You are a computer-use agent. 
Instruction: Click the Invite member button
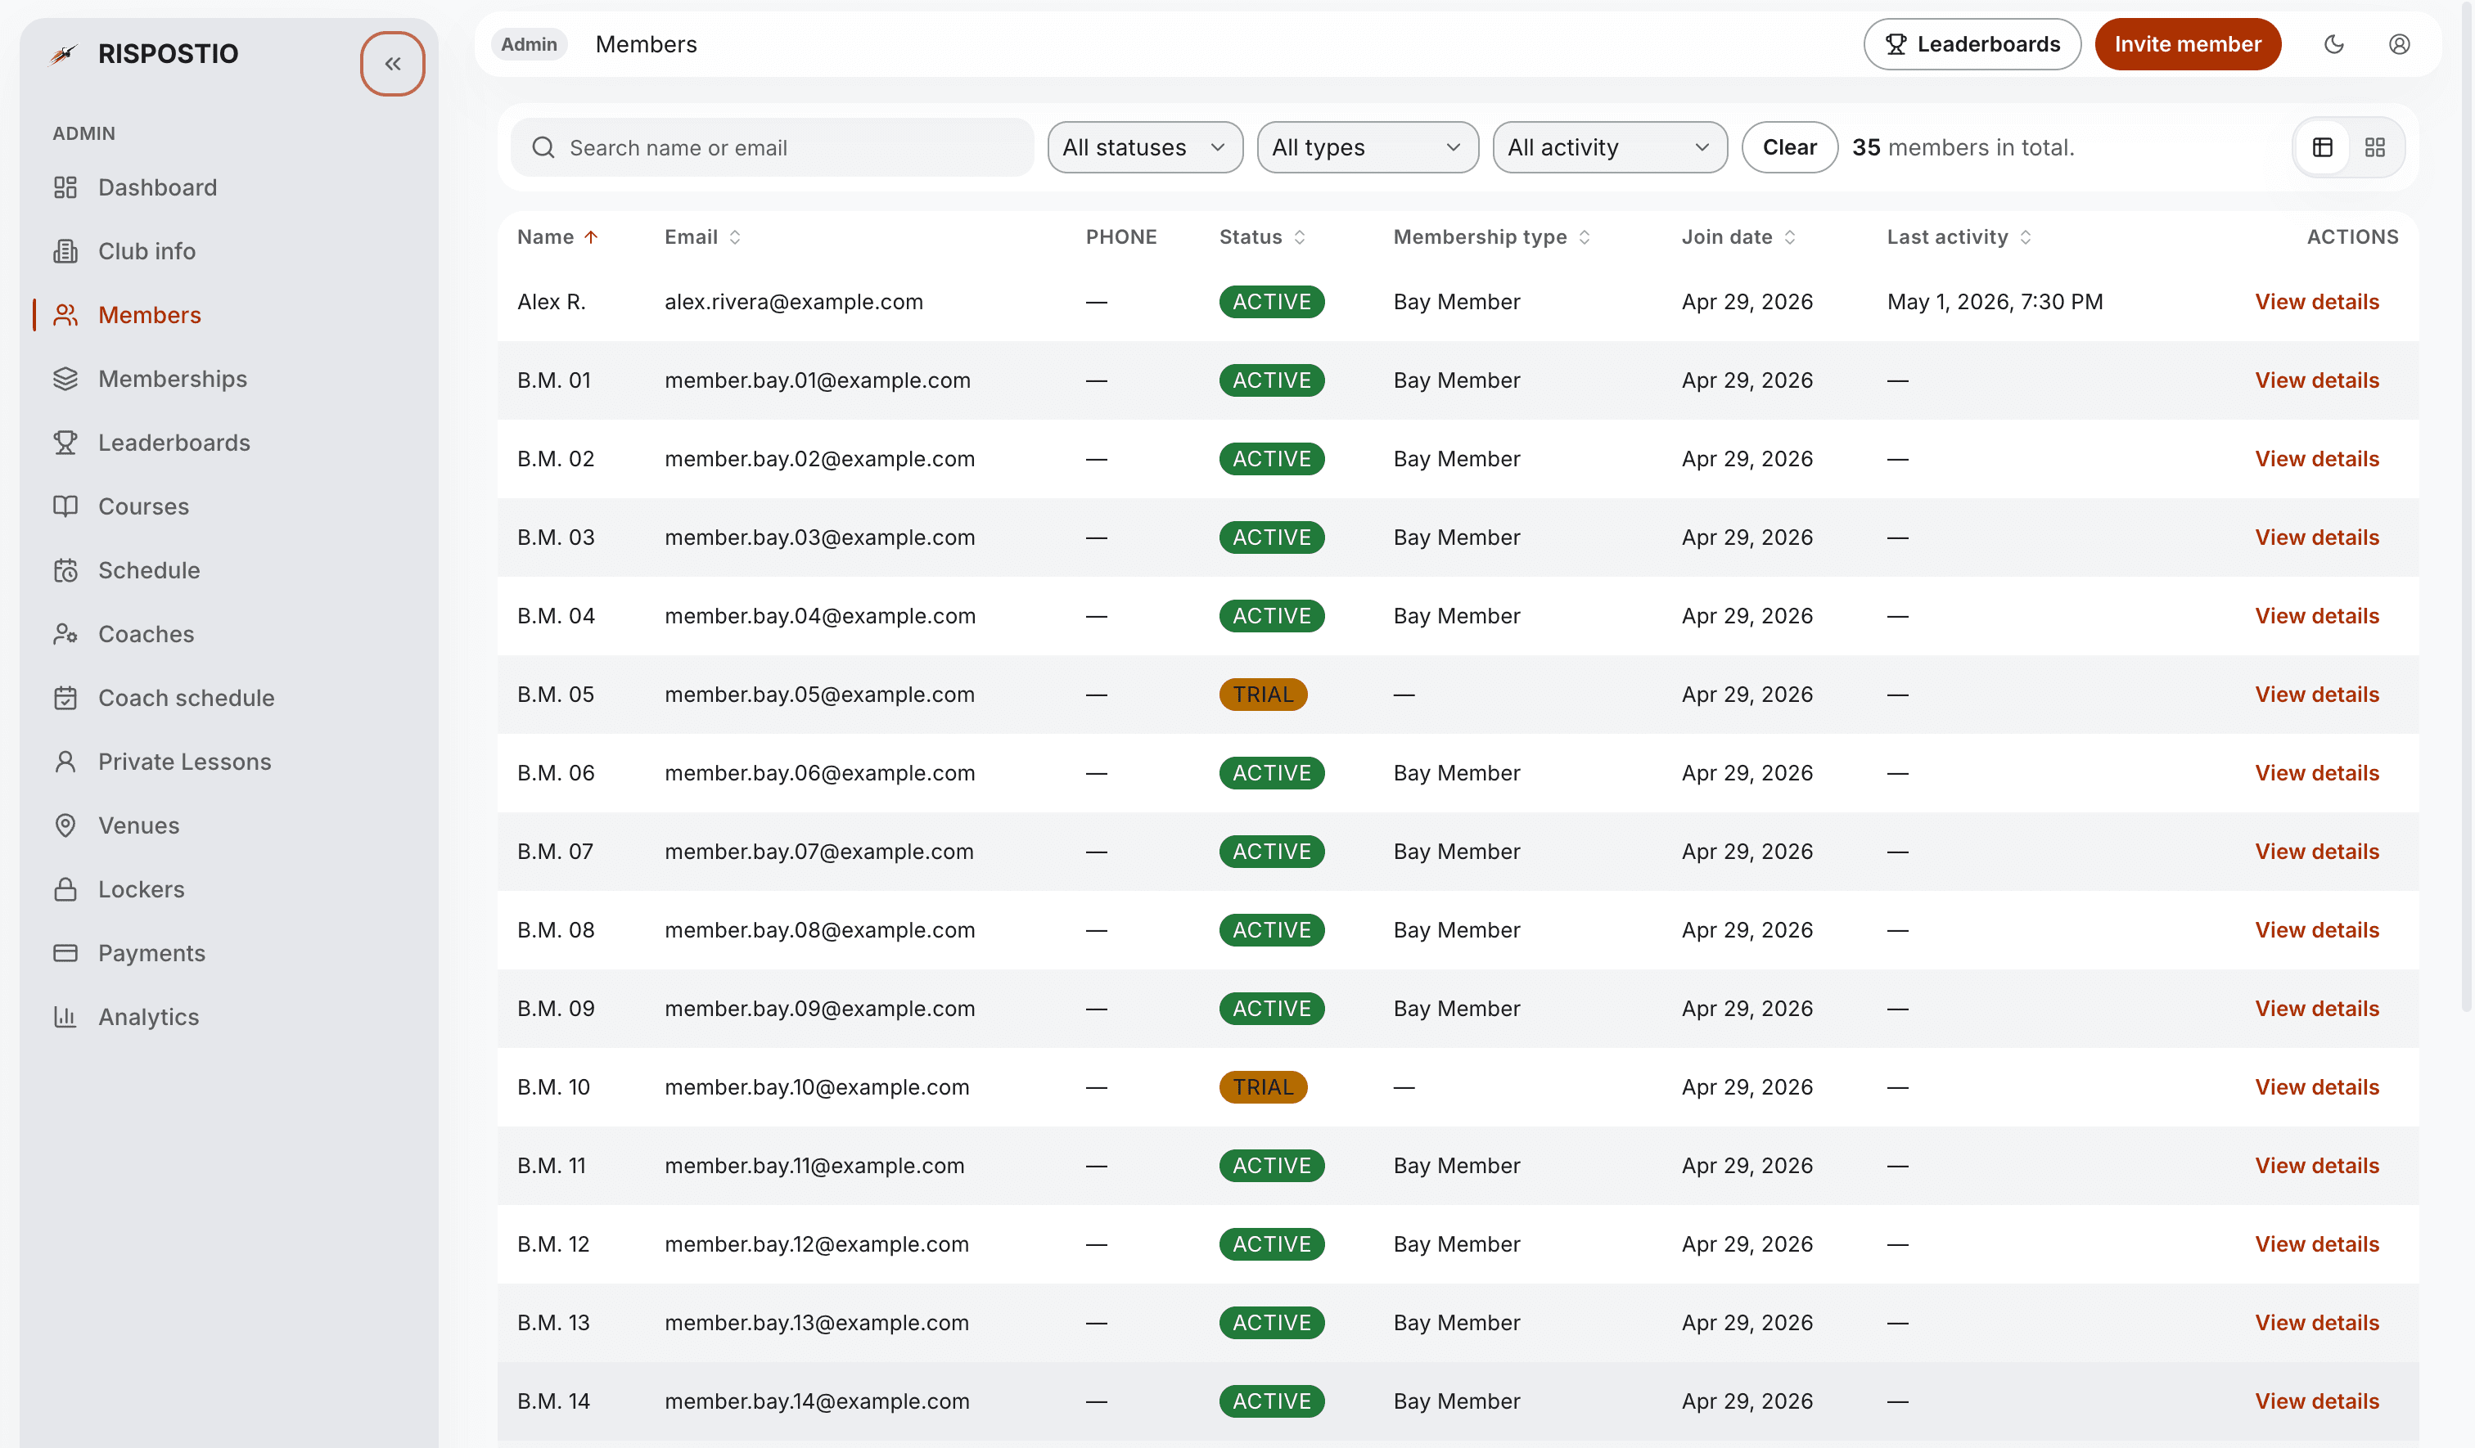pos(2187,44)
